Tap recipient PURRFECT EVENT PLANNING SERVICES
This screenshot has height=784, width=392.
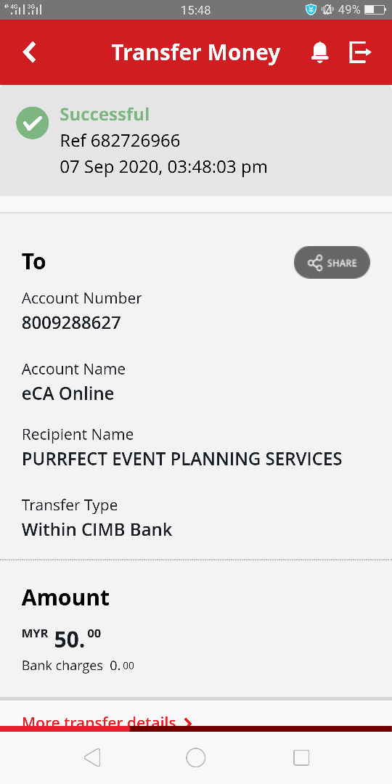pos(182,459)
